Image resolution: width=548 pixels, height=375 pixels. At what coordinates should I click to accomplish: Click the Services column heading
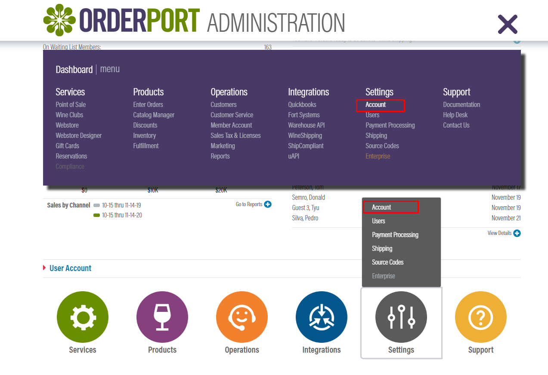[70, 92]
